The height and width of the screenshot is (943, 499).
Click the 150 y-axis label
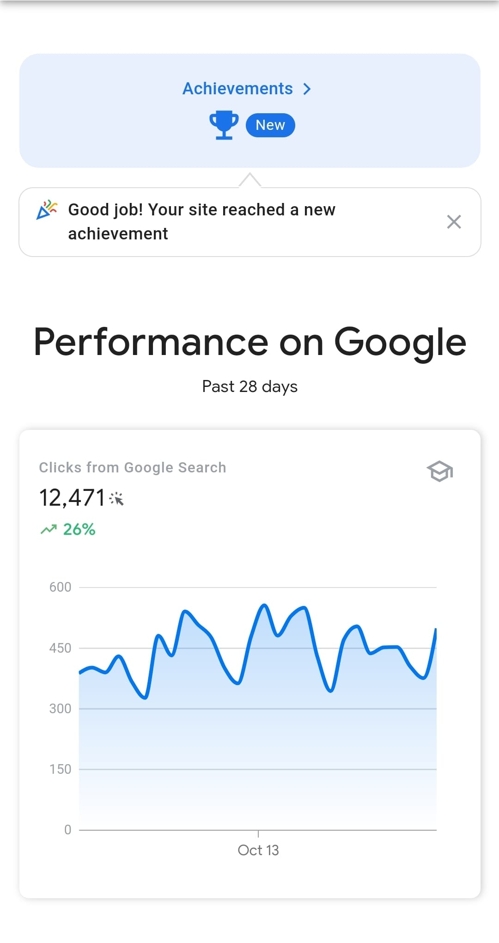[x=61, y=769]
